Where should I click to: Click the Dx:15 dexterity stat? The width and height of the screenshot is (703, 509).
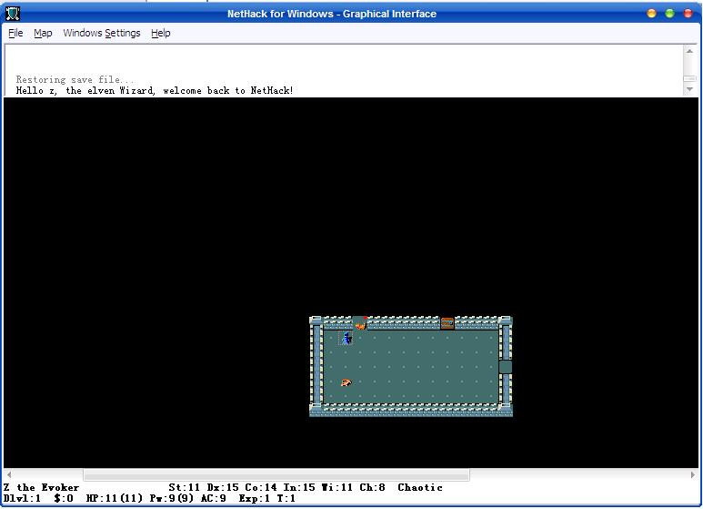pyautogui.click(x=223, y=487)
